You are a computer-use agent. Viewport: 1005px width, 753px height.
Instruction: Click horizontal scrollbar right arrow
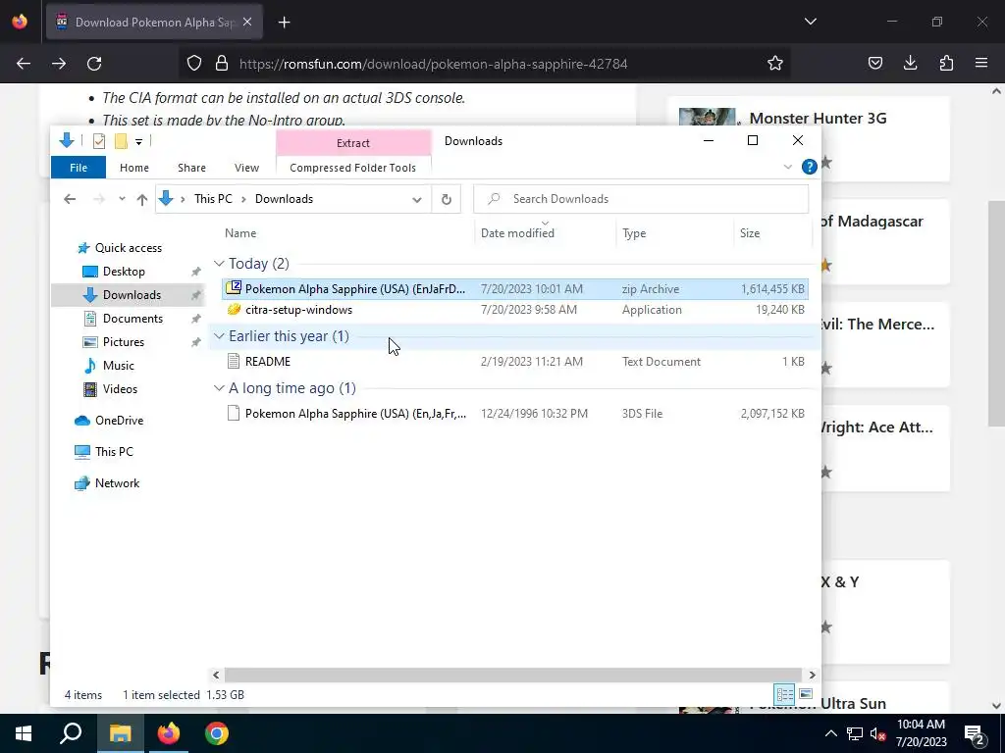tap(812, 675)
